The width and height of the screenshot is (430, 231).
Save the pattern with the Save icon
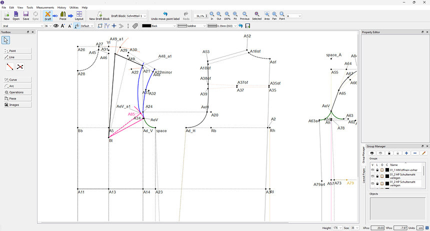[x=26, y=15]
